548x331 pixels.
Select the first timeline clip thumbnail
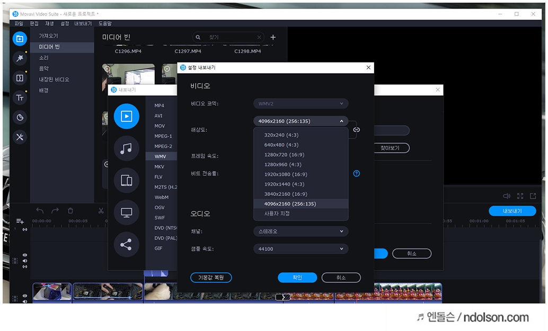(x=52, y=292)
